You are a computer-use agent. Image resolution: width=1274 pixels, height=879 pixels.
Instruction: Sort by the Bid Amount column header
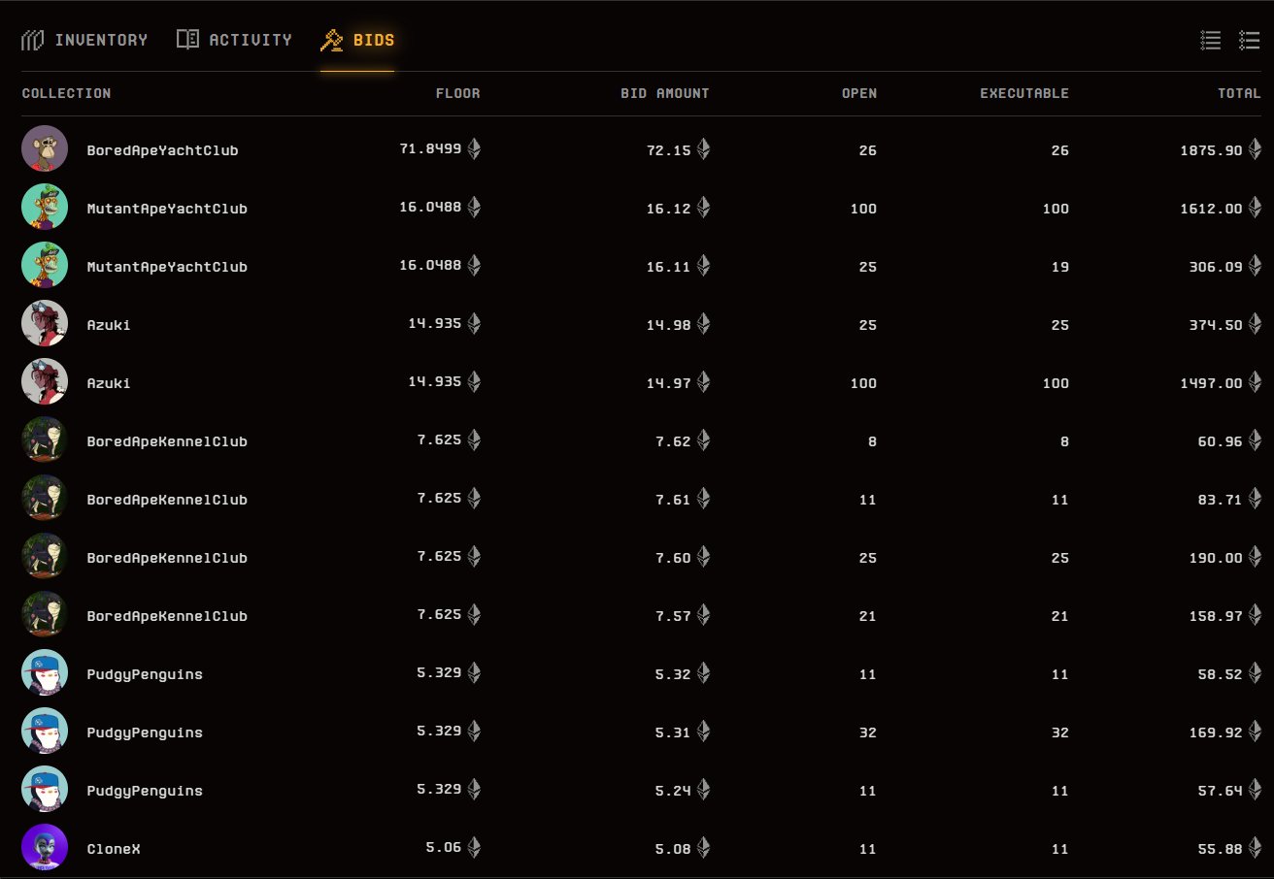pos(665,93)
